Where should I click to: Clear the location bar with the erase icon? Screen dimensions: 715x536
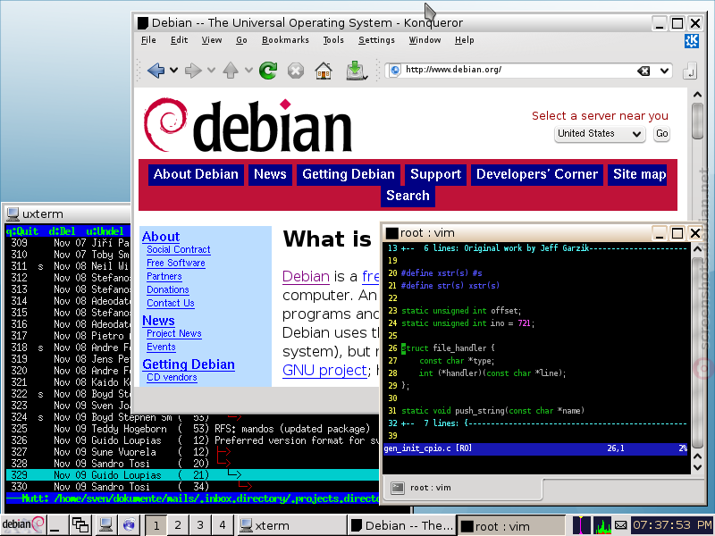click(x=643, y=71)
